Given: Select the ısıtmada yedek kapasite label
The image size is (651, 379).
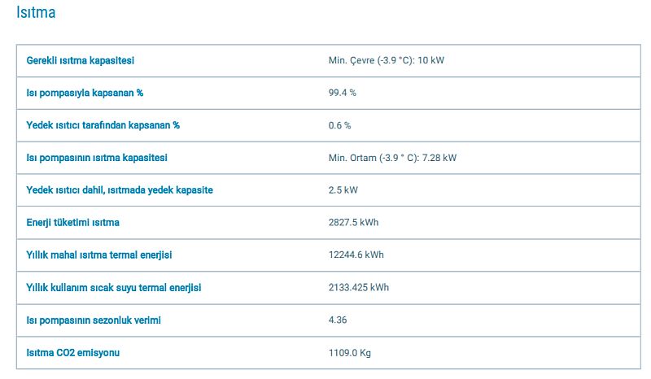Looking at the screenshot, I should point(120,190).
